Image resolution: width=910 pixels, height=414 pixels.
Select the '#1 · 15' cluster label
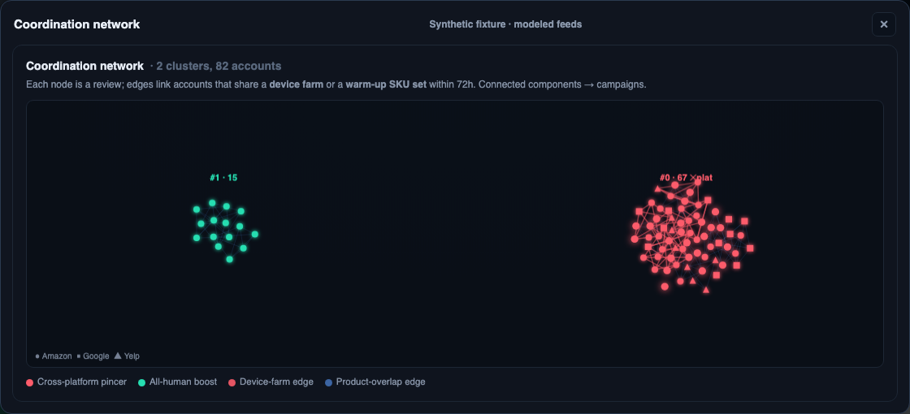click(223, 178)
